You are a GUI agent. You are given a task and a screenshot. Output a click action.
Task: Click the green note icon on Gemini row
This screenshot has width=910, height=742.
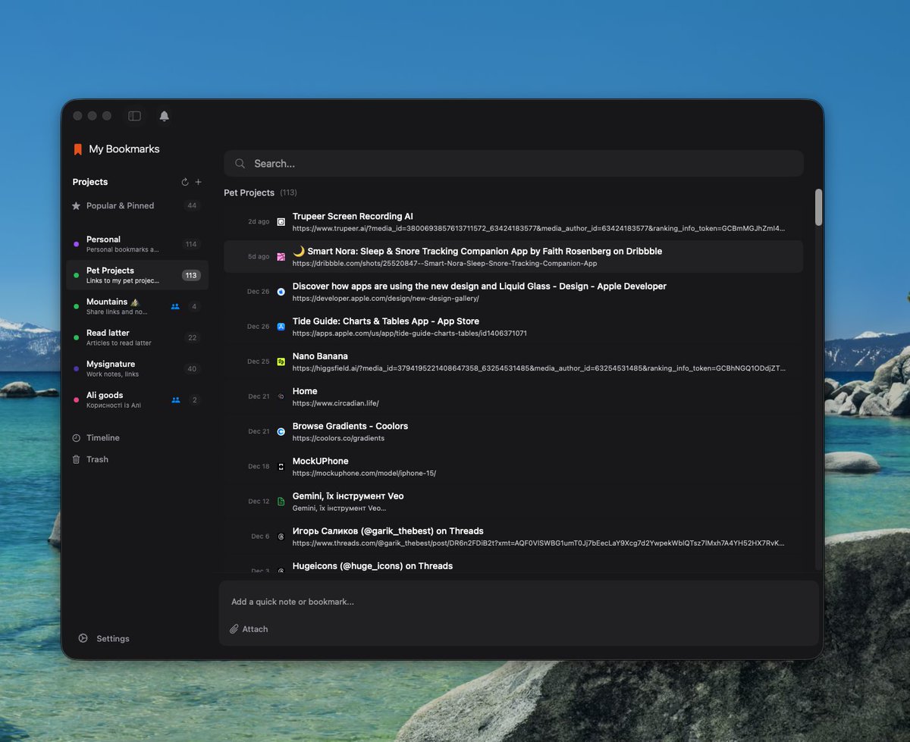281,502
